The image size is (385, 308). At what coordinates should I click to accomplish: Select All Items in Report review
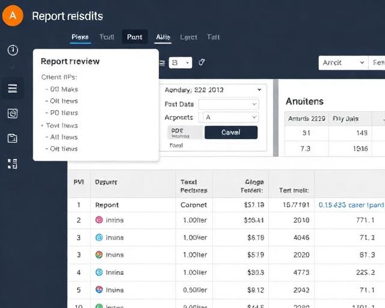pyautogui.click(x=64, y=137)
